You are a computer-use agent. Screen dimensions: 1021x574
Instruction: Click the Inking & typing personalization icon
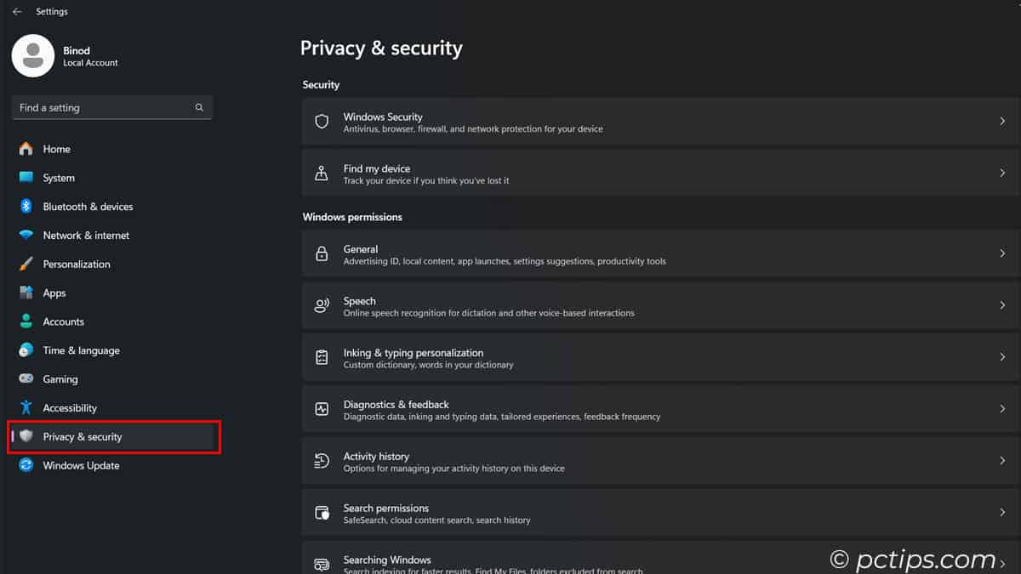click(x=321, y=357)
